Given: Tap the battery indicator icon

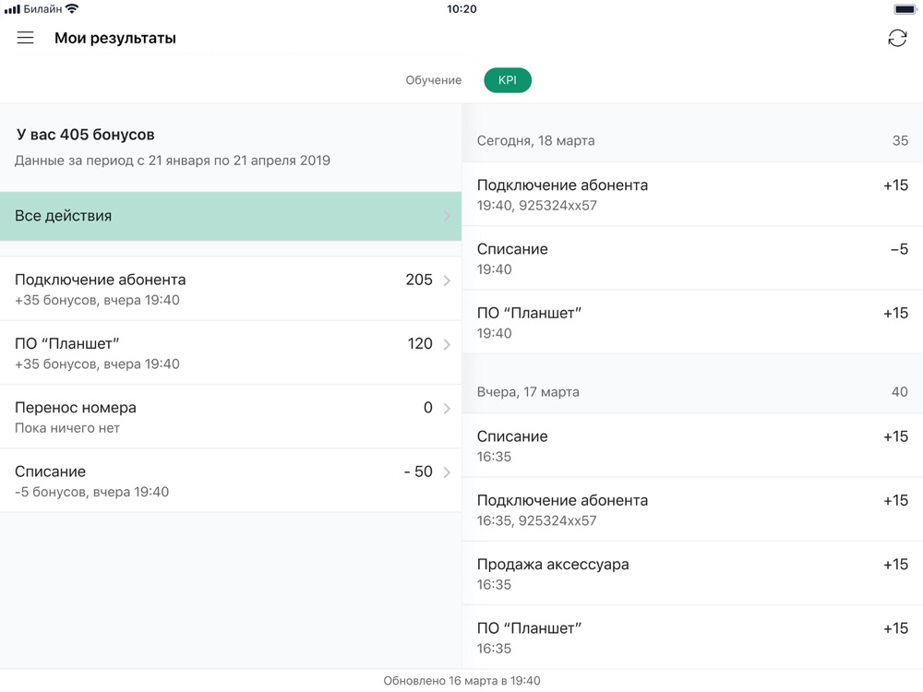Looking at the screenshot, I should 905,9.
